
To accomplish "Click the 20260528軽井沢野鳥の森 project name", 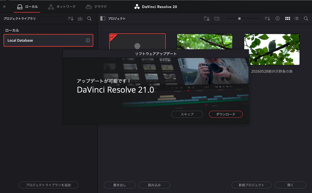I will click(x=272, y=71).
